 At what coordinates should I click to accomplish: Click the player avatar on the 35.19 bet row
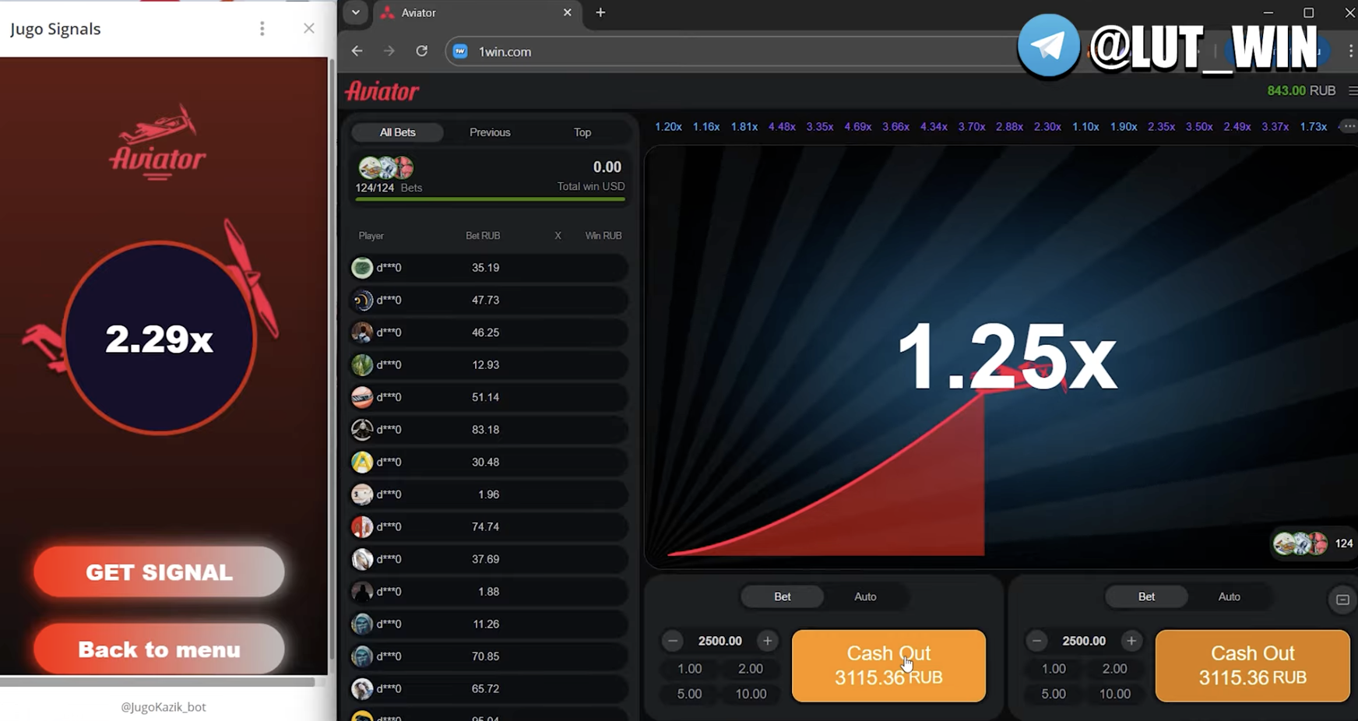click(362, 268)
